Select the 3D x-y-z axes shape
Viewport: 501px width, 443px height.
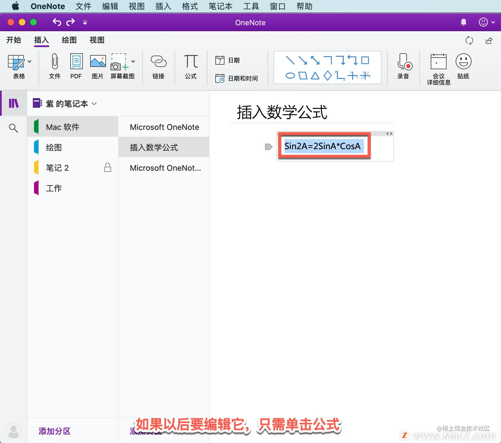pos(365,76)
